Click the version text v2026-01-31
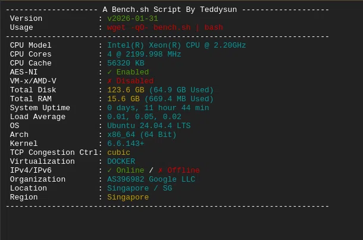Image resolution: width=363 pixels, height=240 pixels. coord(133,18)
